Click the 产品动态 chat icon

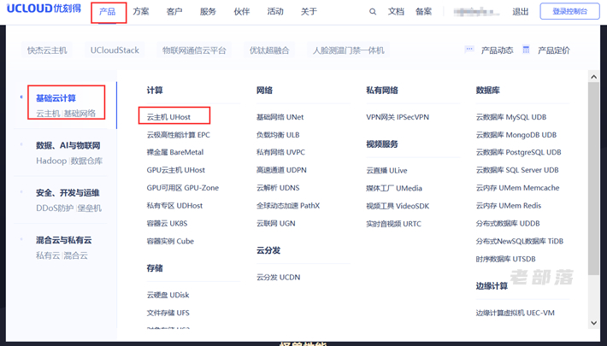469,50
